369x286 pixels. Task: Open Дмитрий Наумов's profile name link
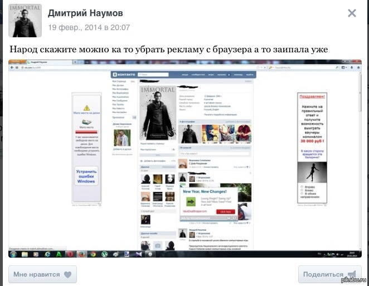tap(86, 13)
